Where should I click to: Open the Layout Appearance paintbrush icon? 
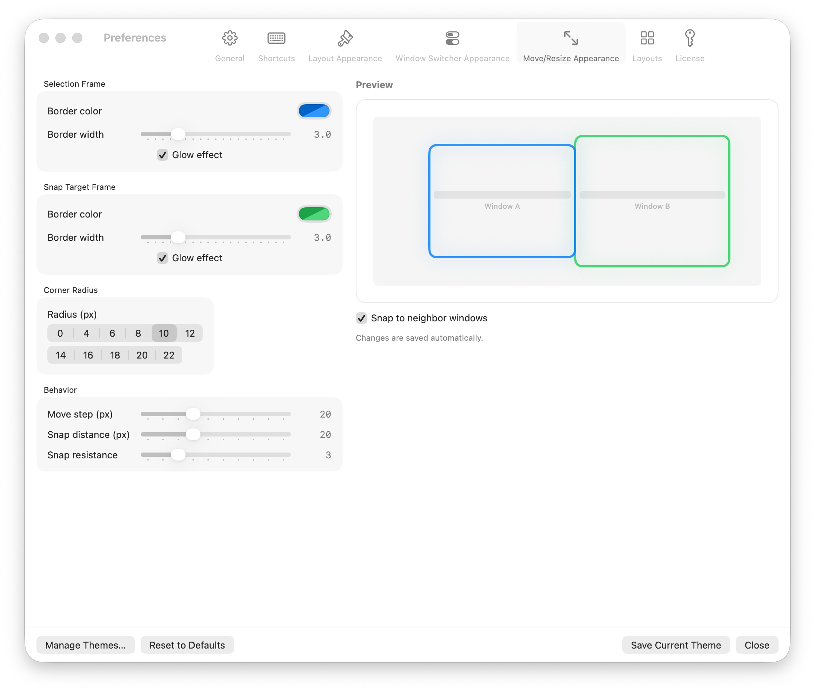click(x=345, y=38)
